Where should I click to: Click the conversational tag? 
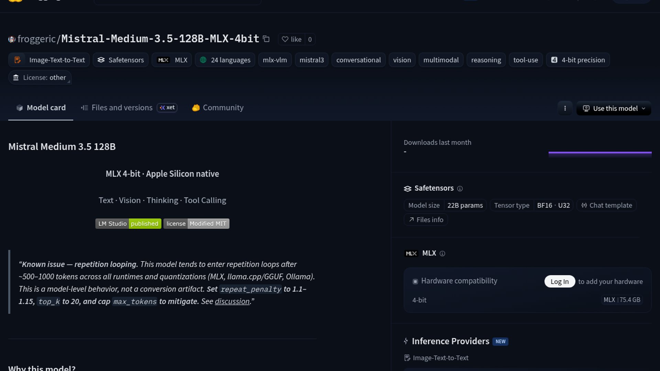(359, 60)
